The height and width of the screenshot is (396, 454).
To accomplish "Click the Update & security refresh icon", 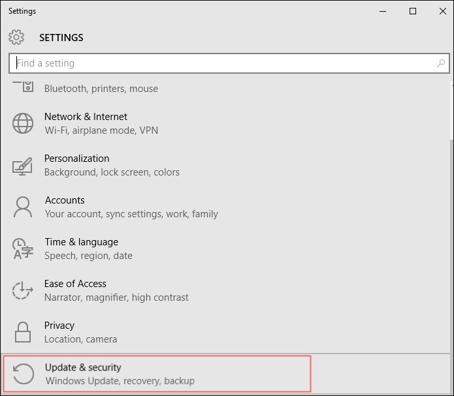I will (23, 374).
